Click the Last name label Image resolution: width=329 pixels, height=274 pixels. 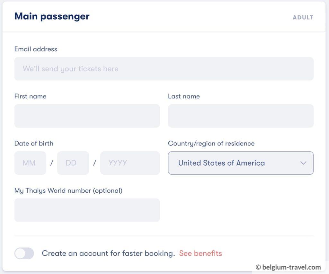(184, 96)
